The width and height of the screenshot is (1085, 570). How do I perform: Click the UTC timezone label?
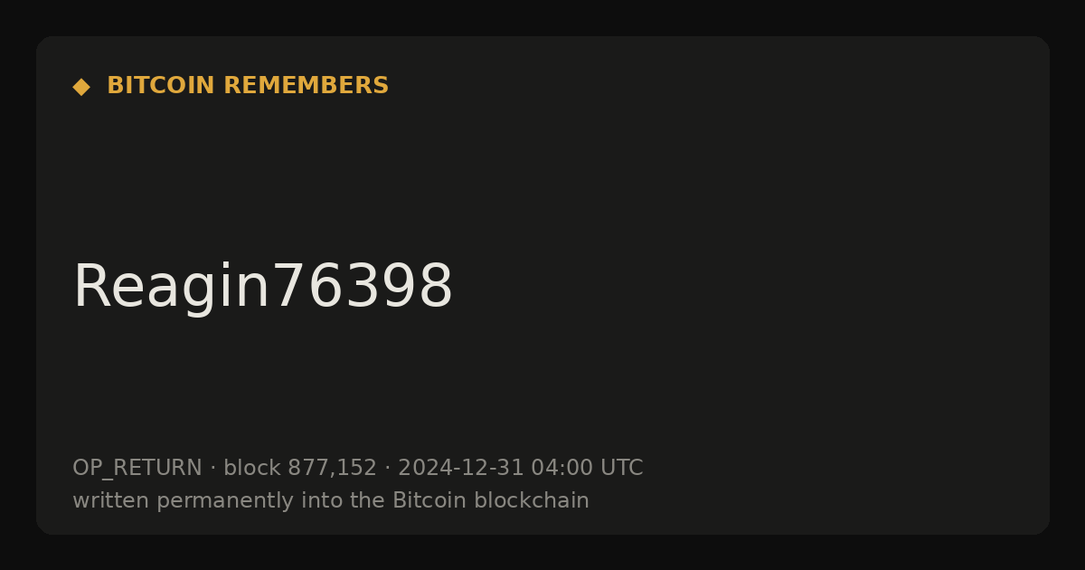pos(622,468)
